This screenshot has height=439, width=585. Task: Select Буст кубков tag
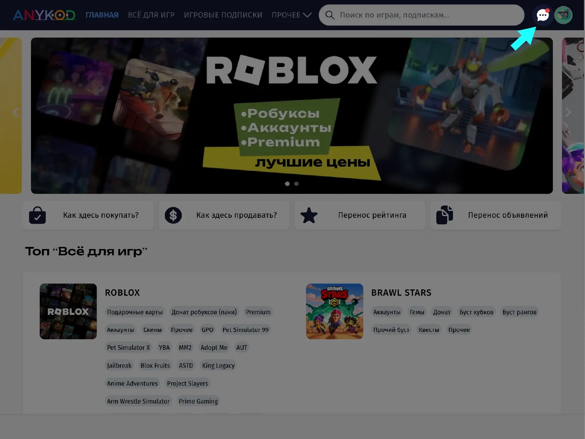click(x=476, y=312)
